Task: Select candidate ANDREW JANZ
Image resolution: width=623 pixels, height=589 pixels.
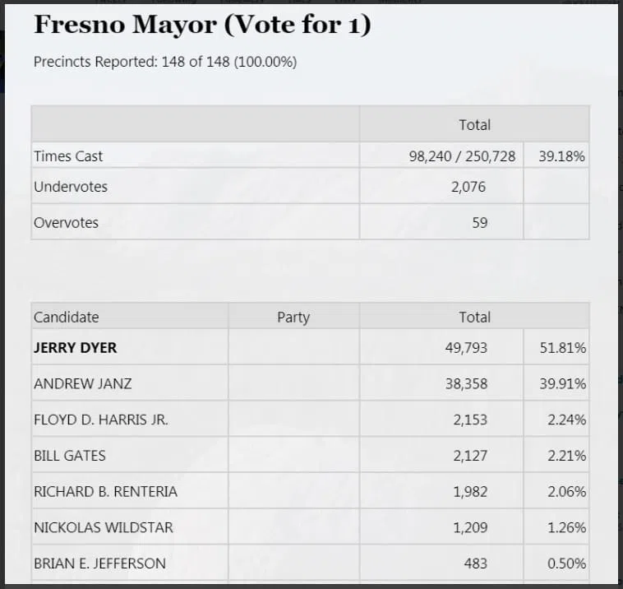Action: pyautogui.click(x=83, y=384)
